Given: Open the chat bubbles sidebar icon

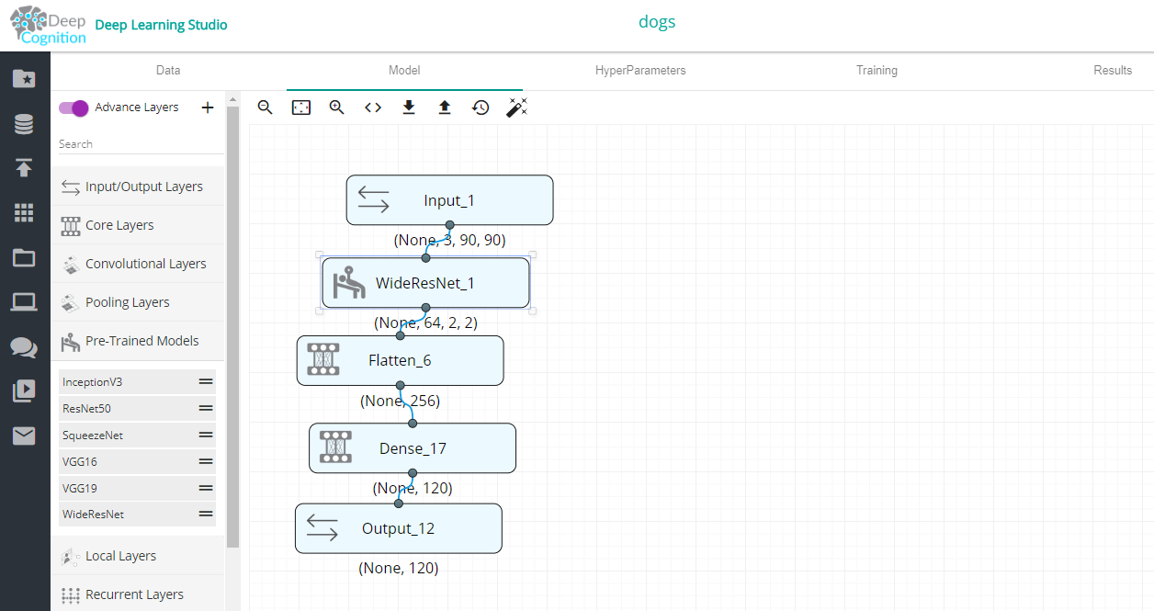Looking at the screenshot, I should (24, 347).
